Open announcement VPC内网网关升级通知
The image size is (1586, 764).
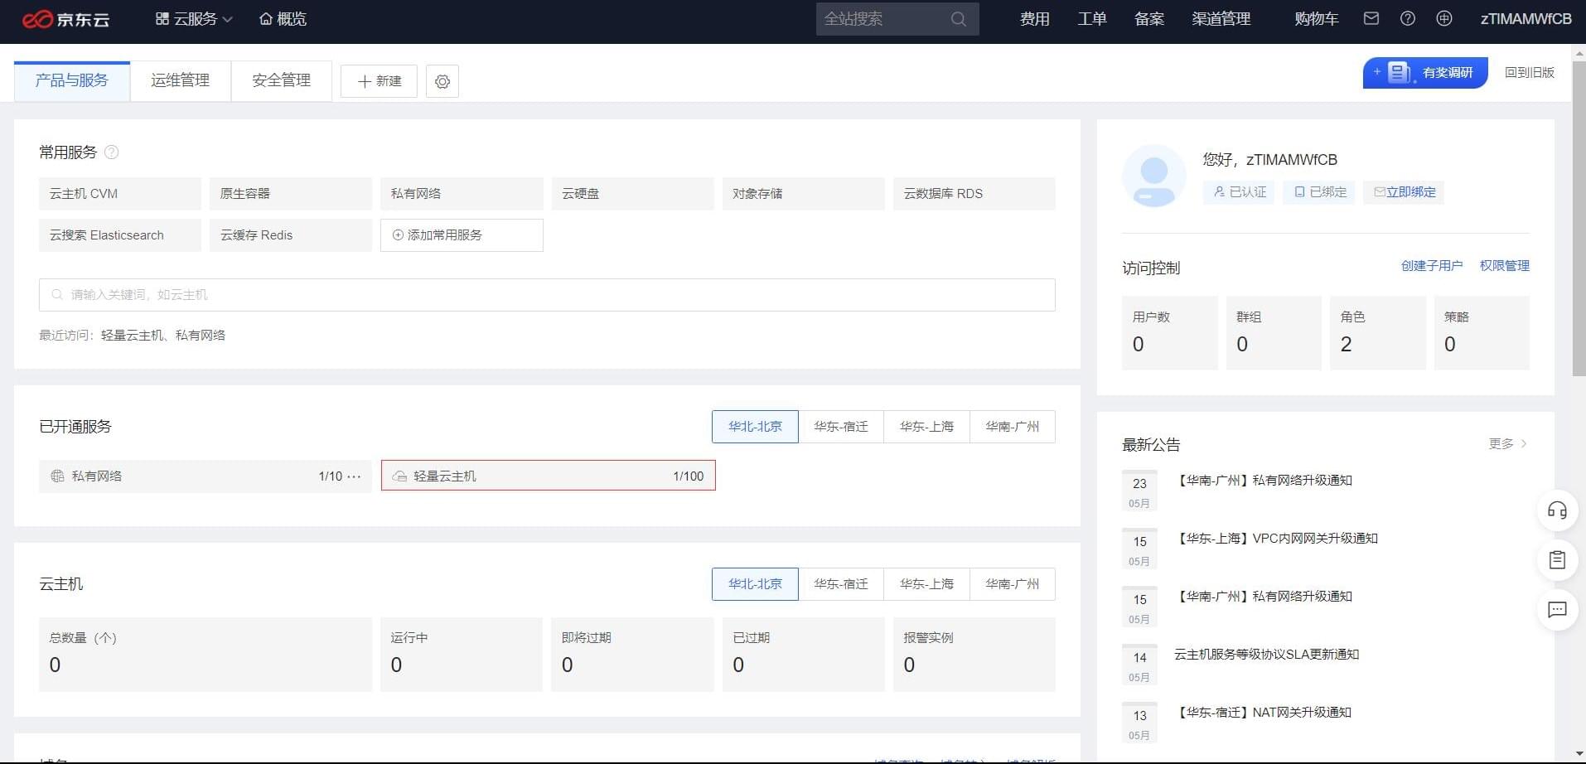pos(1276,539)
